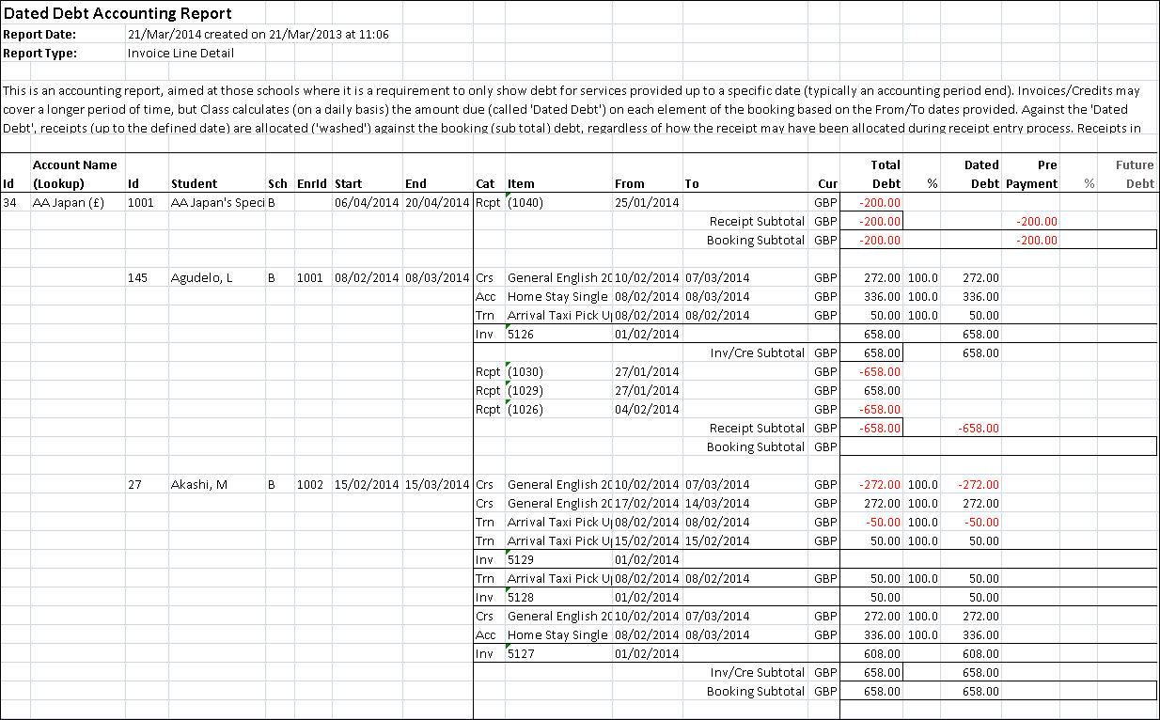This screenshot has width=1160, height=720.
Task: Click the EnrId 1002 cell
Action: [309, 485]
